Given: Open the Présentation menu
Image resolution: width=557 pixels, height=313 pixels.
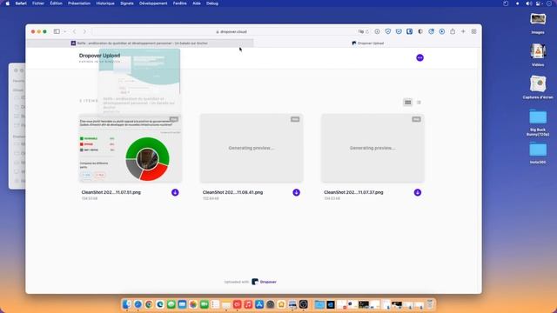Looking at the screenshot, I should tap(79, 3).
